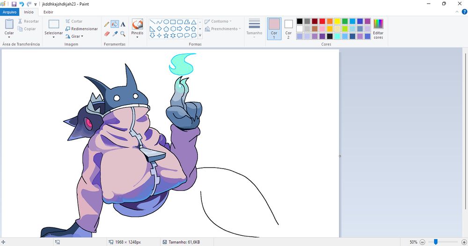Click the Redimensionar button

(x=82, y=28)
